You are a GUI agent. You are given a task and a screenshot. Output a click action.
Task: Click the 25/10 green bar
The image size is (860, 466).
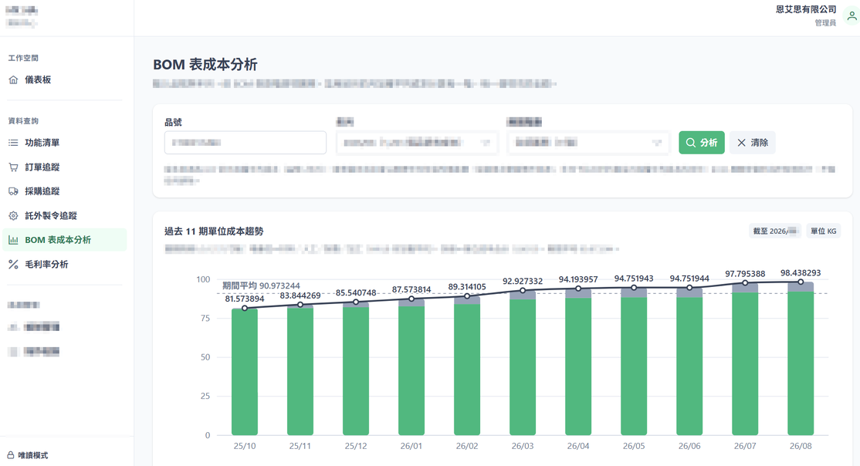pos(245,372)
